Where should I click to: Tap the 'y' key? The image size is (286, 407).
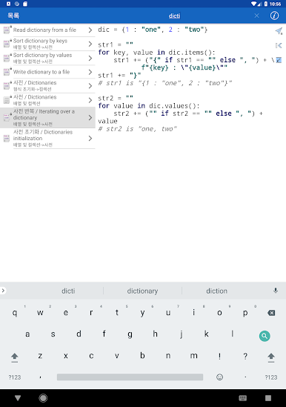pos(142,313)
